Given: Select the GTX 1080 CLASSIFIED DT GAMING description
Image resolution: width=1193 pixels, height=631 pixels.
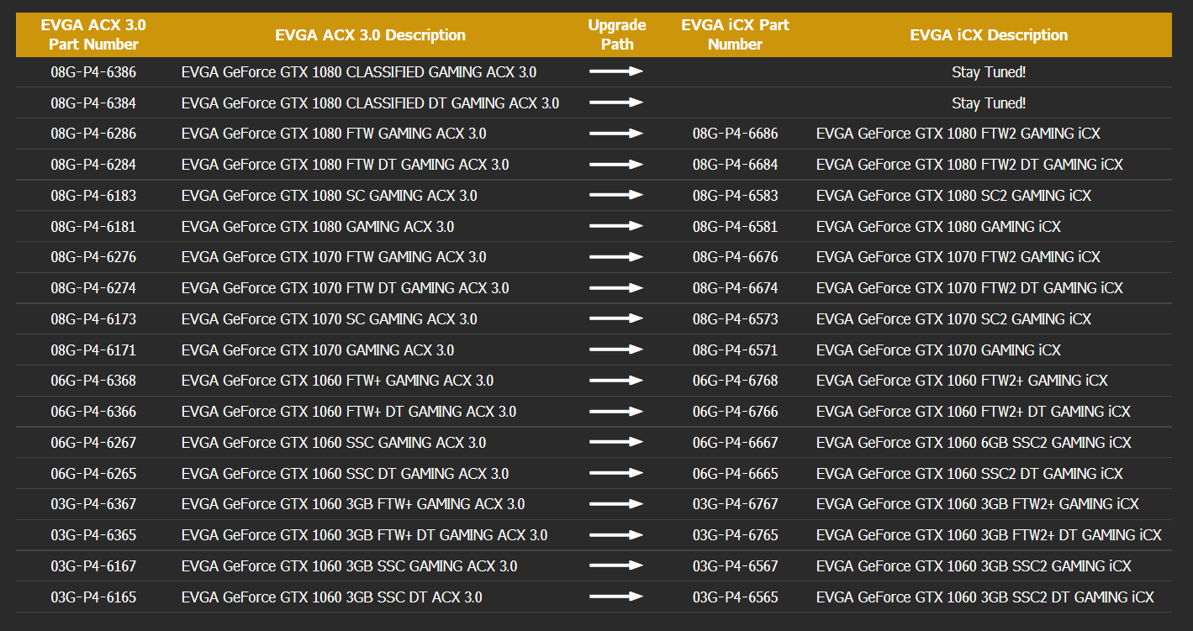Looking at the screenshot, I should tap(370, 103).
